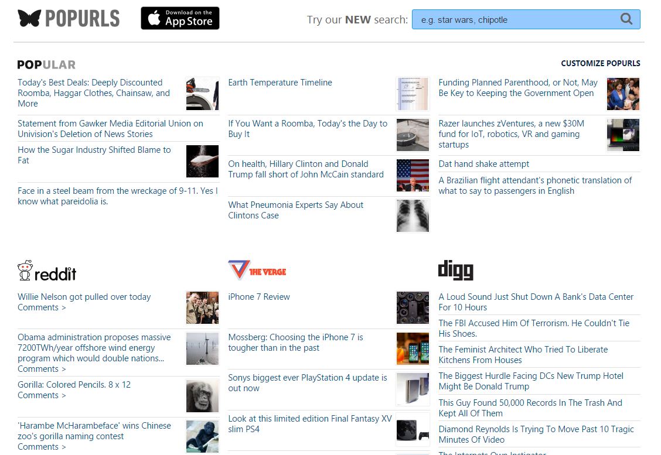Open the Razer zVentures thumbnail

(623, 135)
